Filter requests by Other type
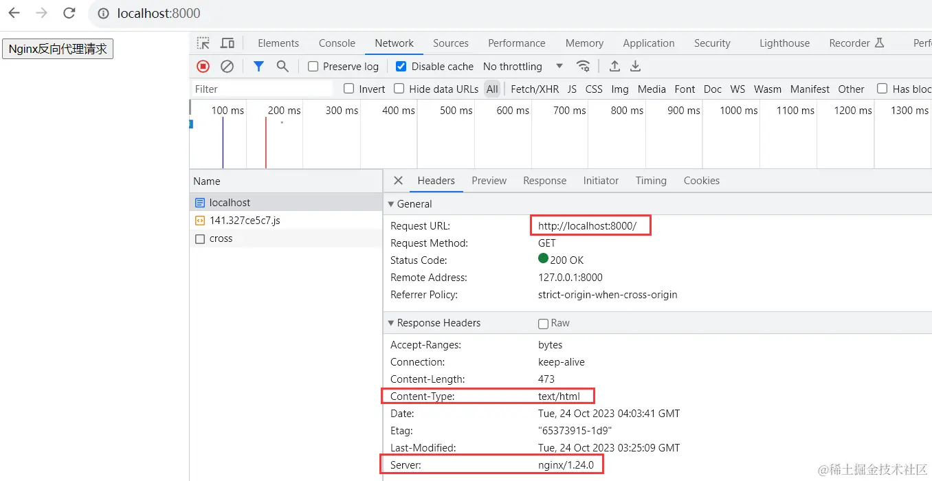Image resolution: width=932 pixels, height=481 pixels. [x=851, y=89]
